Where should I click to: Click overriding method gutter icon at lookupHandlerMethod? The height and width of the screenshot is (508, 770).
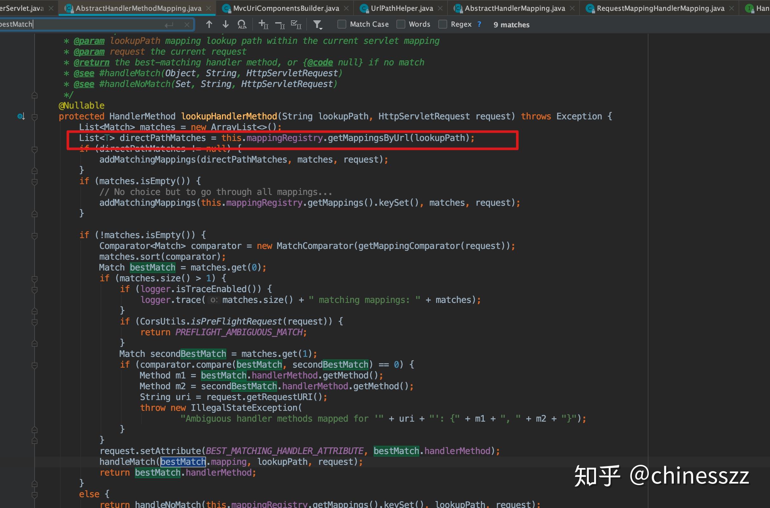tap(21, 116)
